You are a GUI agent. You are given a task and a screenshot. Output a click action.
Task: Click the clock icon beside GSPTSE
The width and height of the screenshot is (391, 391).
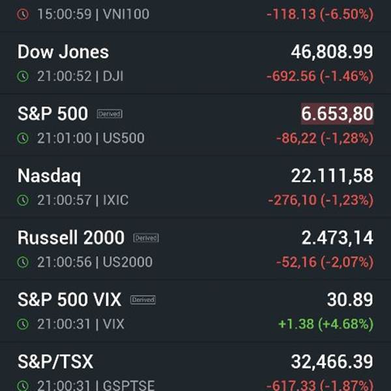coord(23,386)
